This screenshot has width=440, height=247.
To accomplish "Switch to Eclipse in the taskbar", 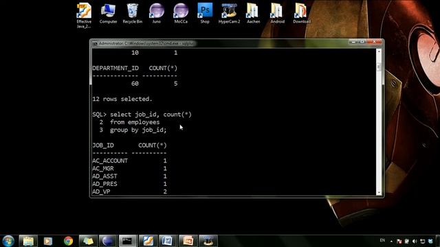I will click(107, 241).
